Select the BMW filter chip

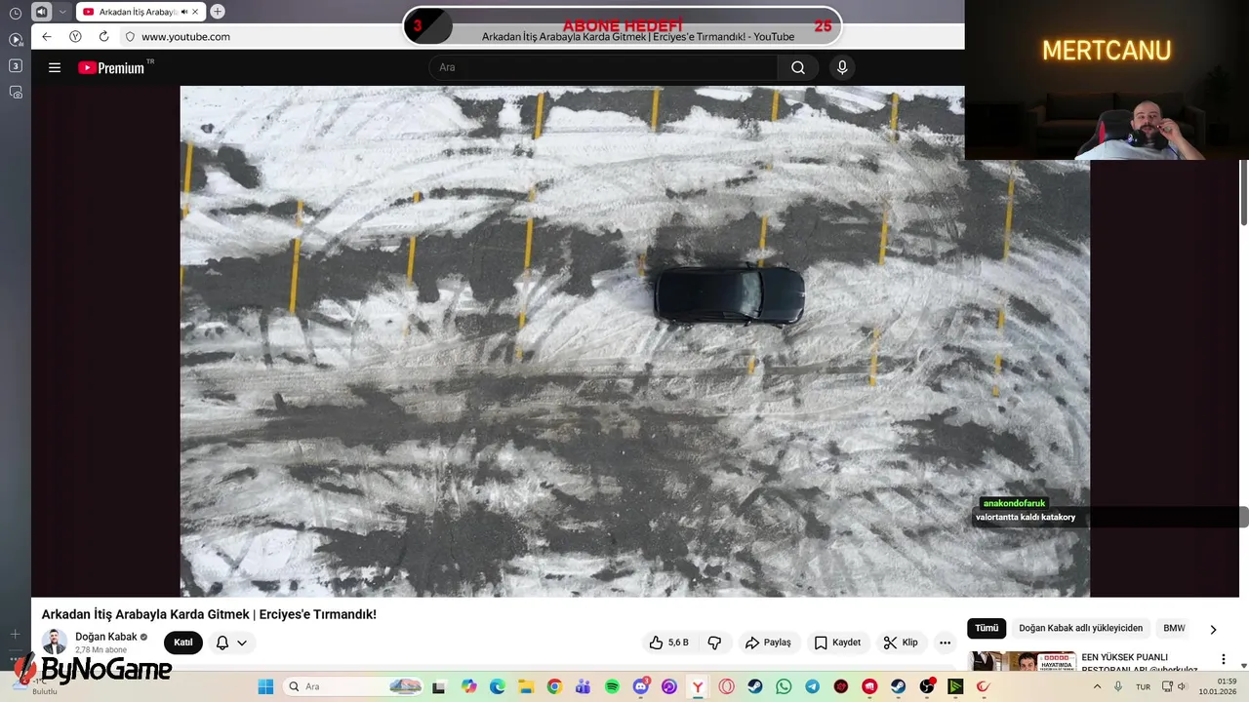tap(1174, 629)
